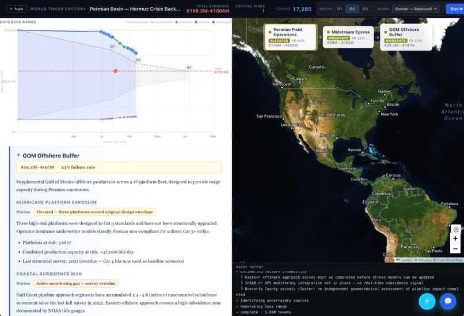Image resolution: width=464 pixels, height=316 pixels.
Task: Click the red target marker on exposure chart
Action: (115, 71)
